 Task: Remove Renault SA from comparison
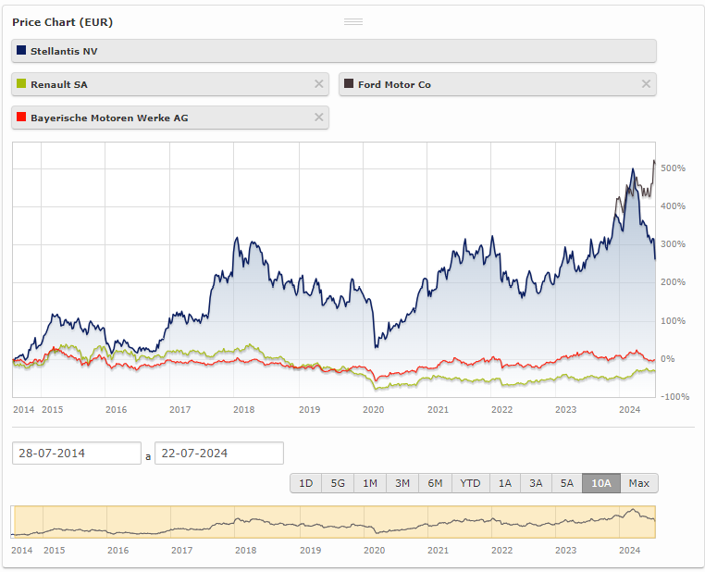coord(319,84)
